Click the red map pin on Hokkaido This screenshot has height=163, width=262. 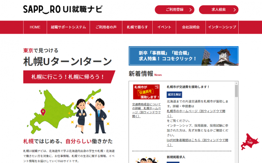(43, 112)
